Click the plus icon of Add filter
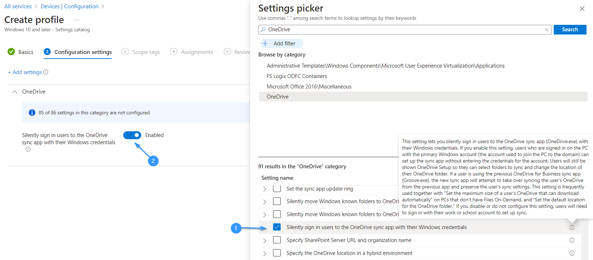This screenshot has height=260, width=593. point(265,44)
